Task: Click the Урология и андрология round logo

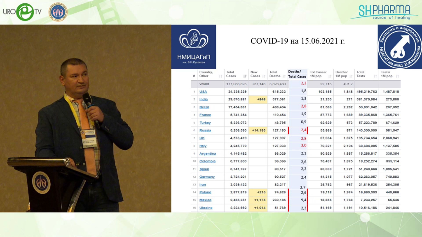Action: coord(399,46)
